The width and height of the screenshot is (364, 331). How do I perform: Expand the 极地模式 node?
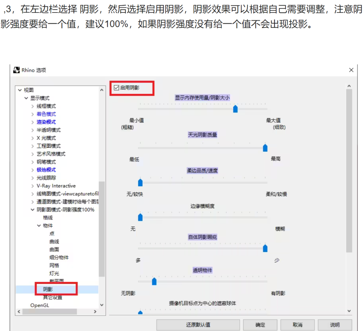pyautogui.click(x=32, y=170)
